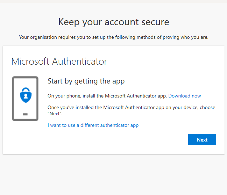
Task: Click empty white card area beside Next button
Action: 116,139
